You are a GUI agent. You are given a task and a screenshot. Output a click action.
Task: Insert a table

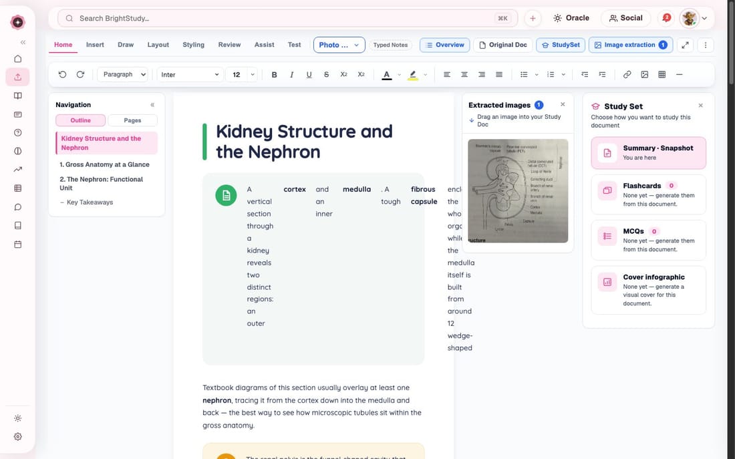click(662, 75)
